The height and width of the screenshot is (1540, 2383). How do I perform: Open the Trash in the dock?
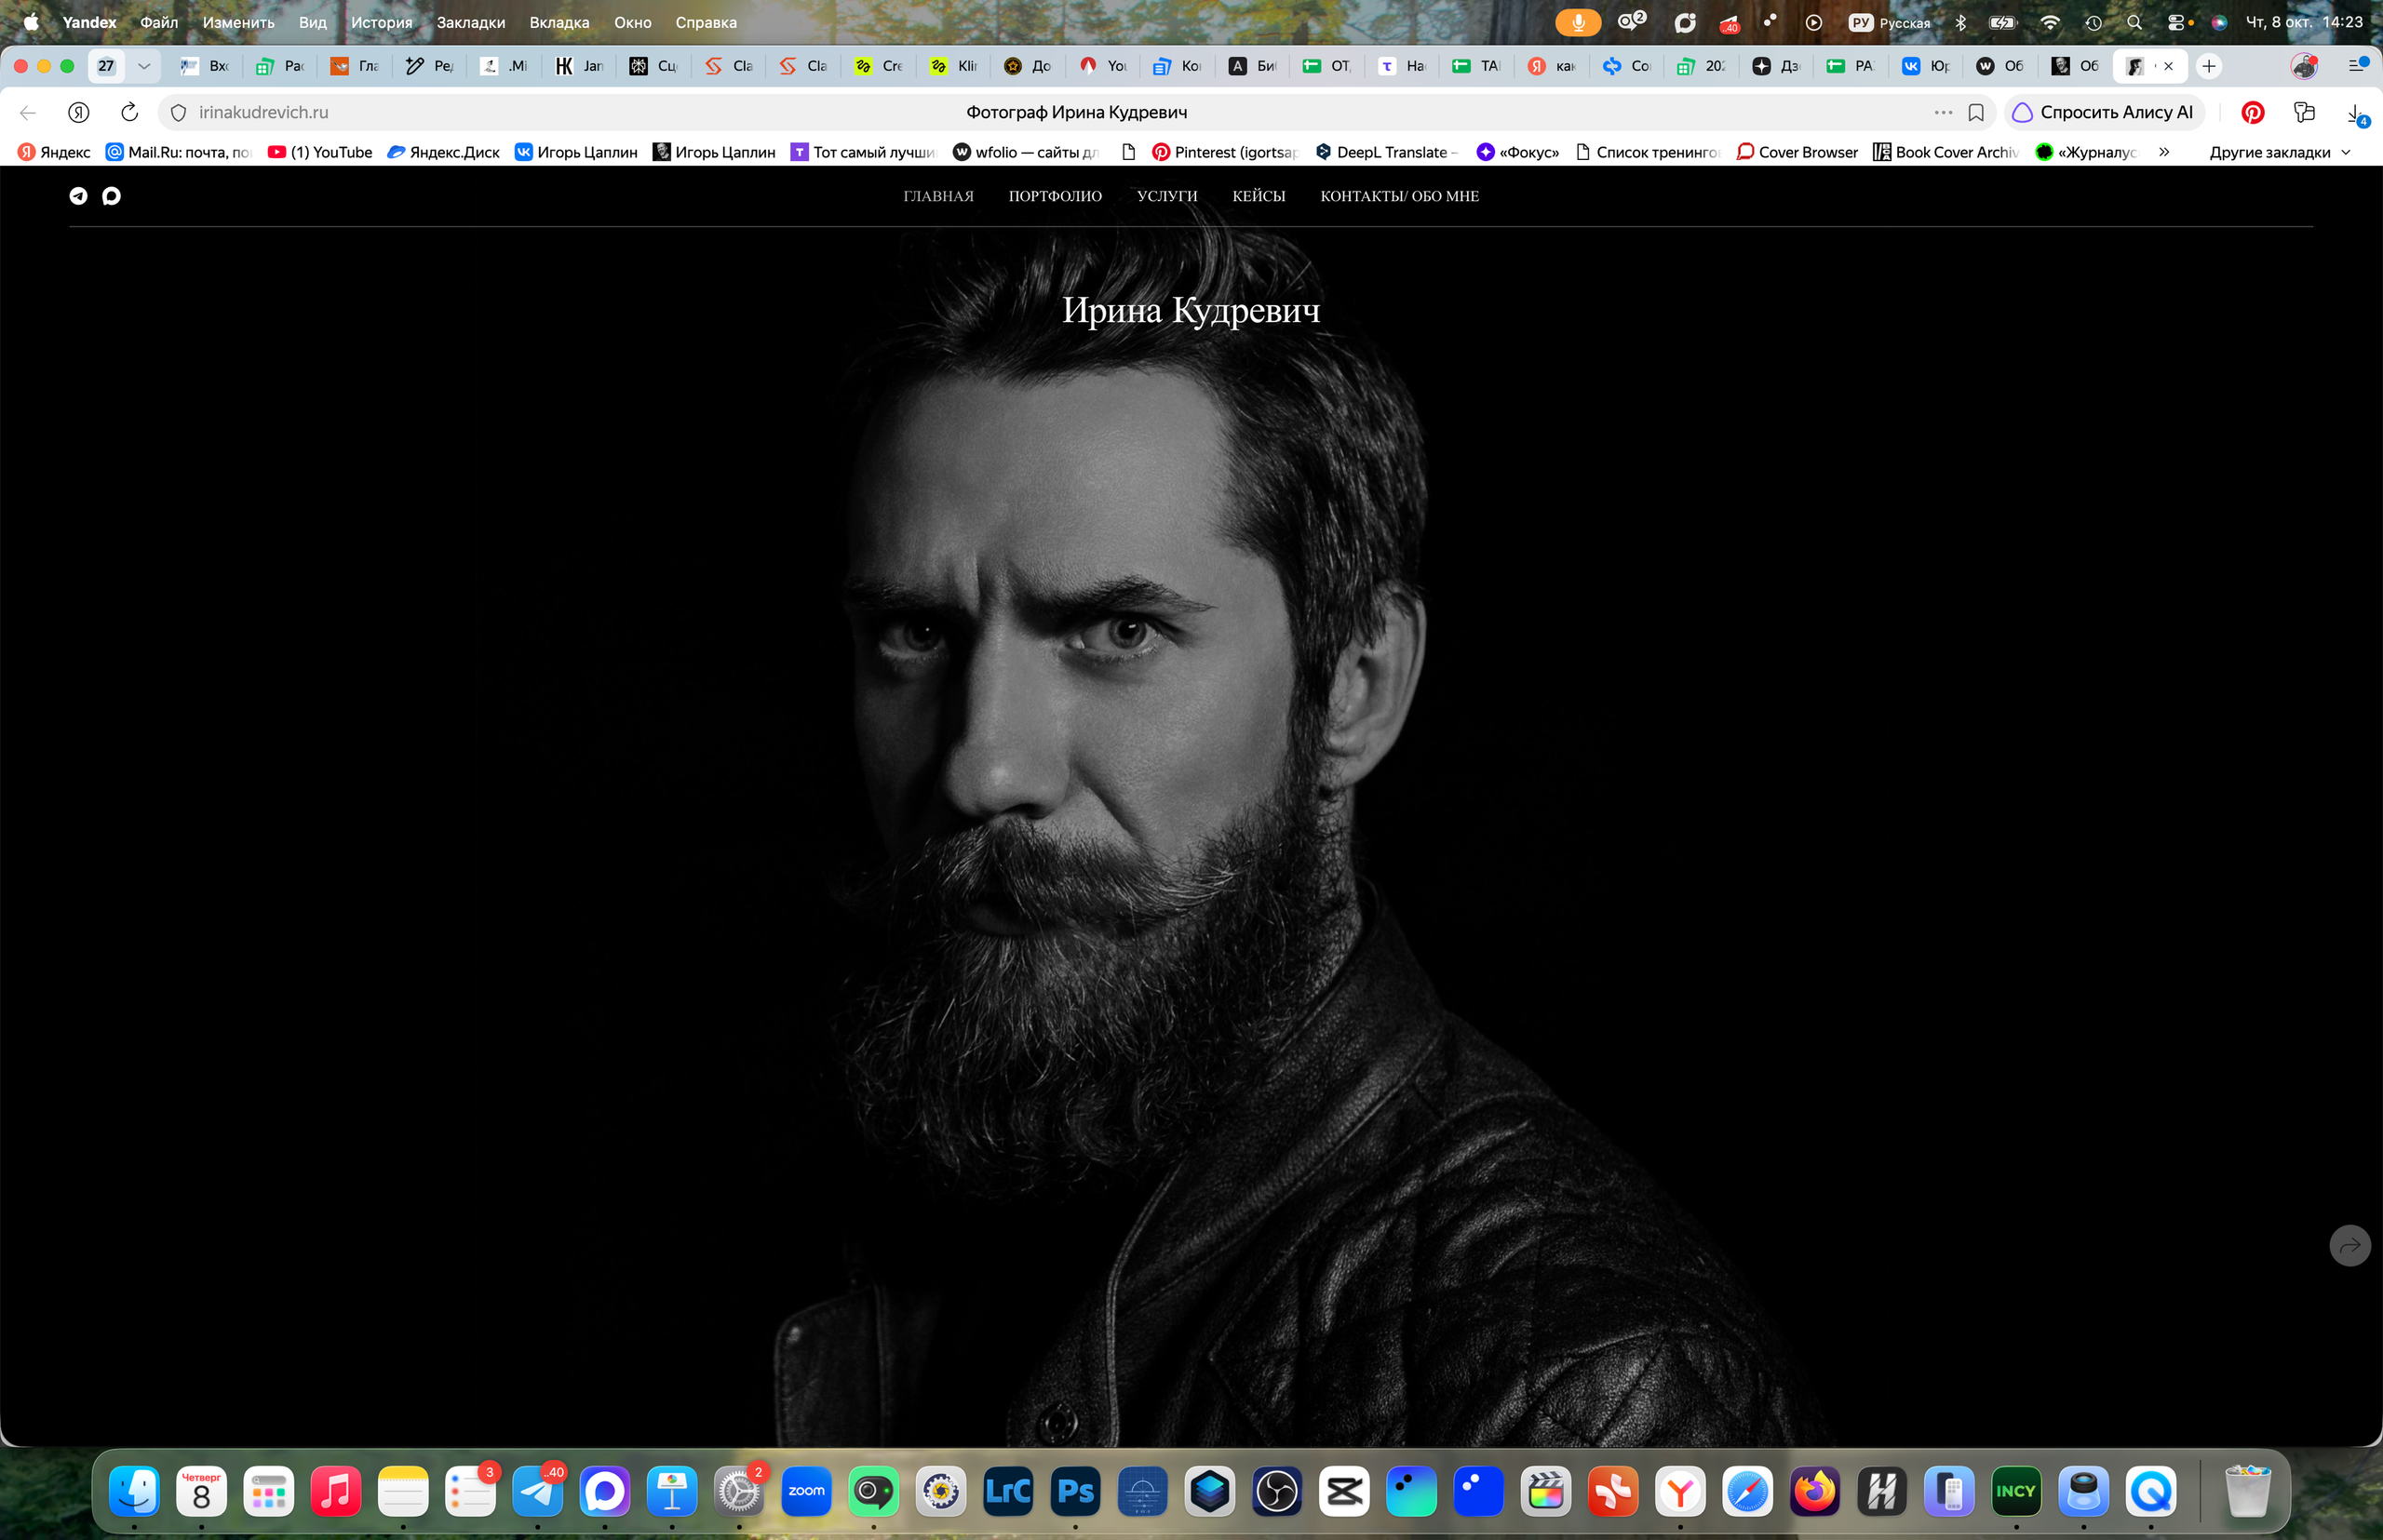2248,1492
